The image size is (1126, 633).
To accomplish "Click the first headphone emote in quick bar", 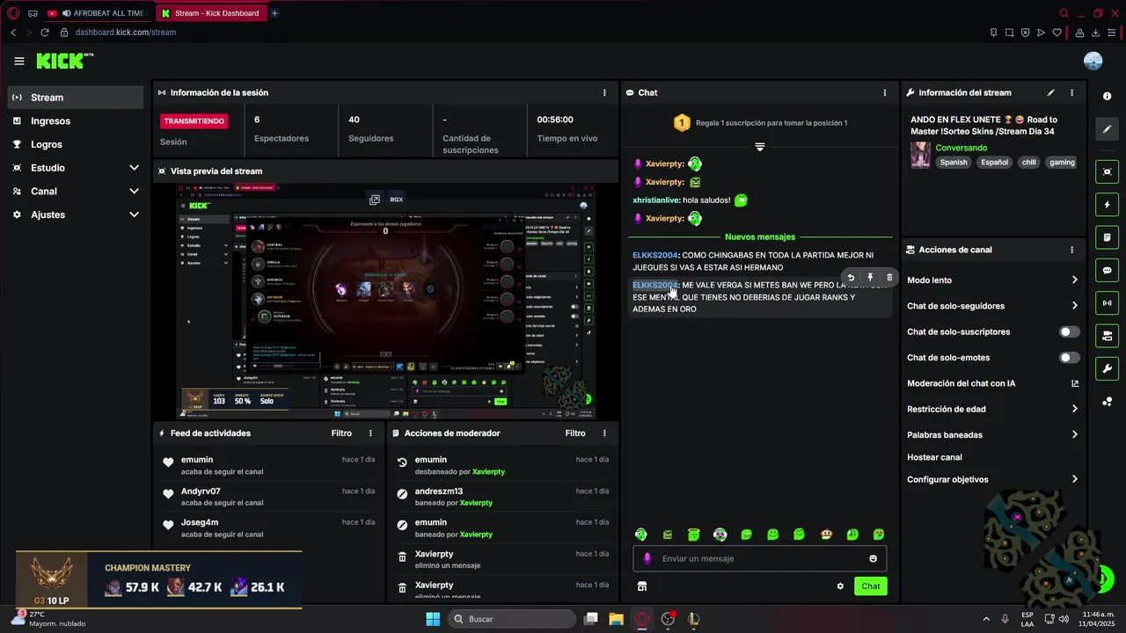I will (640, 535).
